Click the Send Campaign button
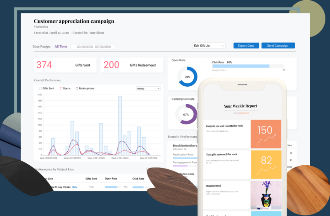Image resolution: width=330 pixels, height=216 pixels. (x=278, y=45)
